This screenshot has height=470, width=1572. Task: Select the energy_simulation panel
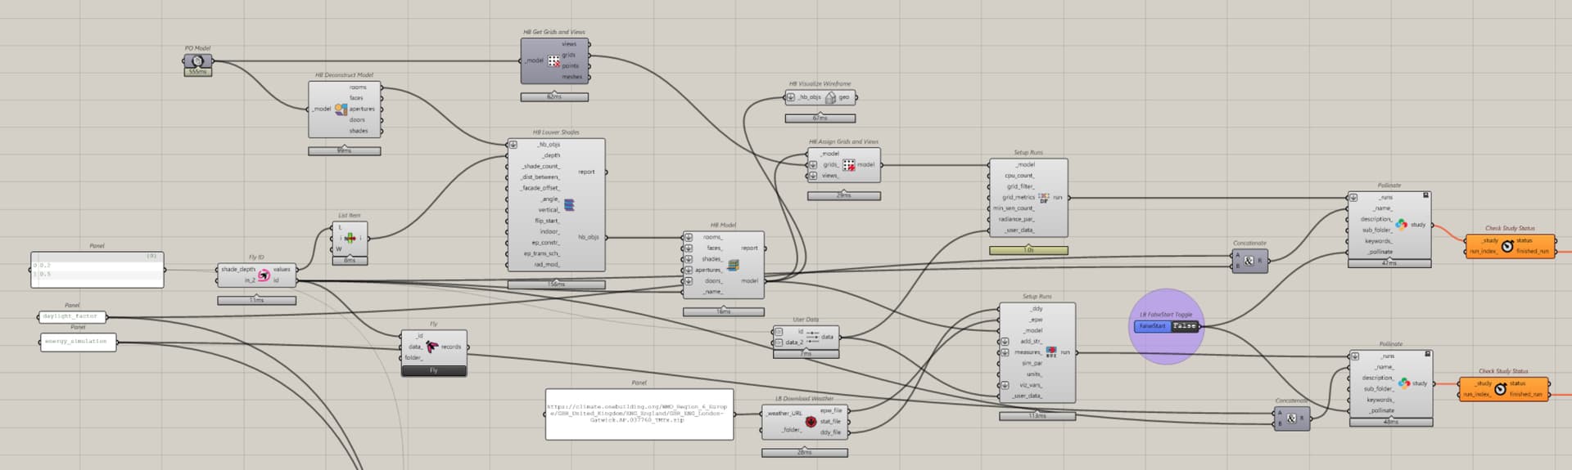pos(78,342)
